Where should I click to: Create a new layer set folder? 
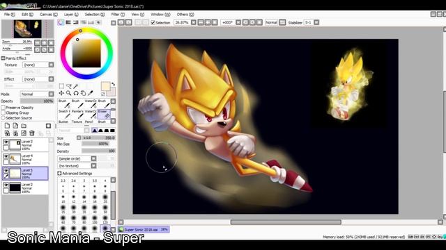(24, 126)
